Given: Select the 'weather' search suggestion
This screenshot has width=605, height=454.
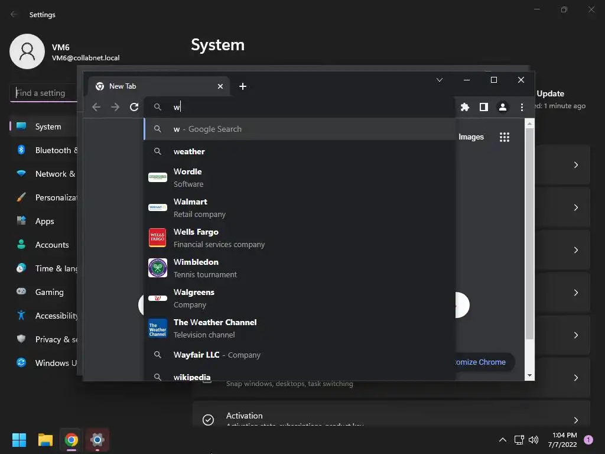Looking at the screenshot, I should click(300, 151).
